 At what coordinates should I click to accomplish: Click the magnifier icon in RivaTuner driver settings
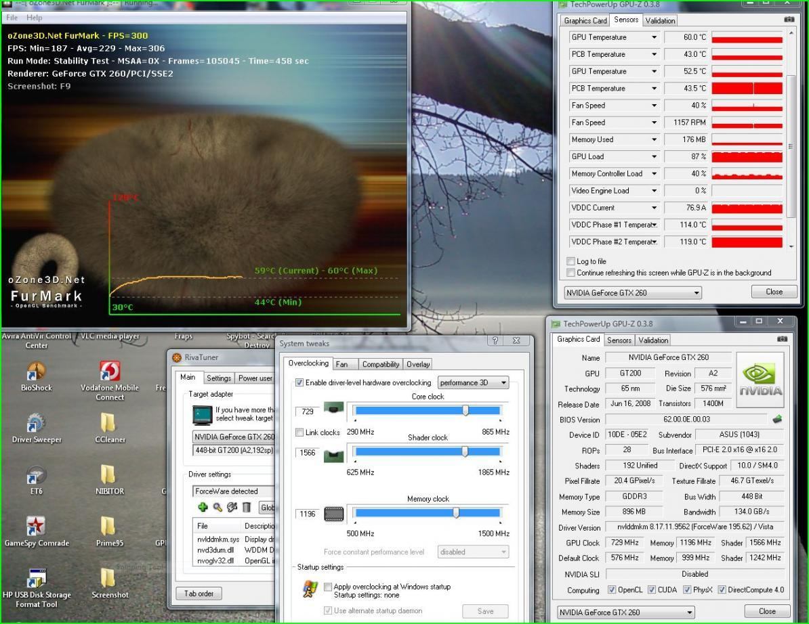(x=217, y=508)
